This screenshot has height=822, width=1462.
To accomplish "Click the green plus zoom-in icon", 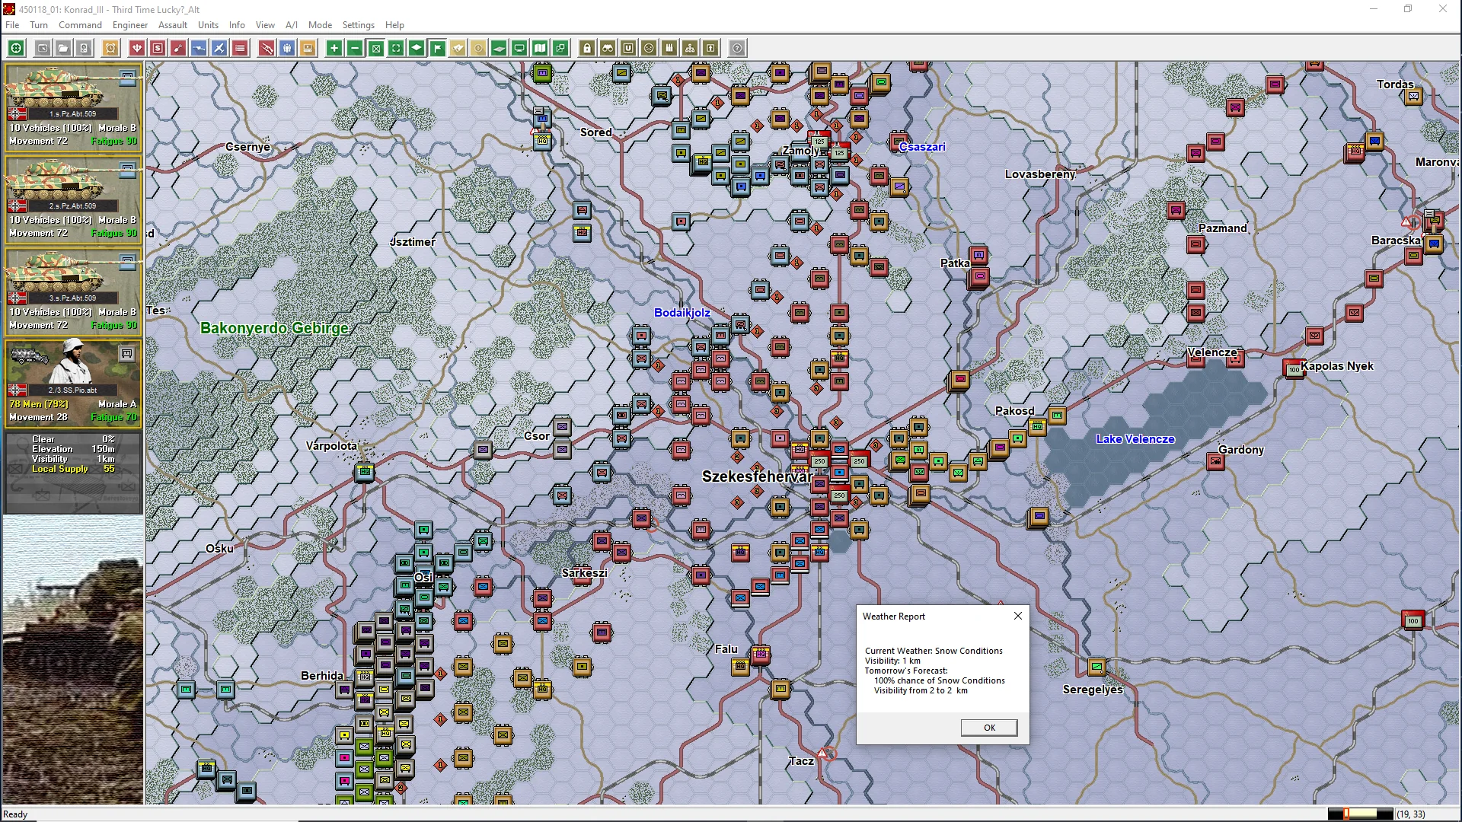I will click(334, 49).
